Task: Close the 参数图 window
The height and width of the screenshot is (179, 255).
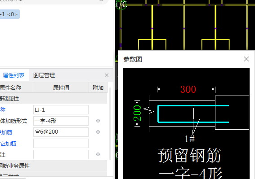Action: click(x=246, y=59)
